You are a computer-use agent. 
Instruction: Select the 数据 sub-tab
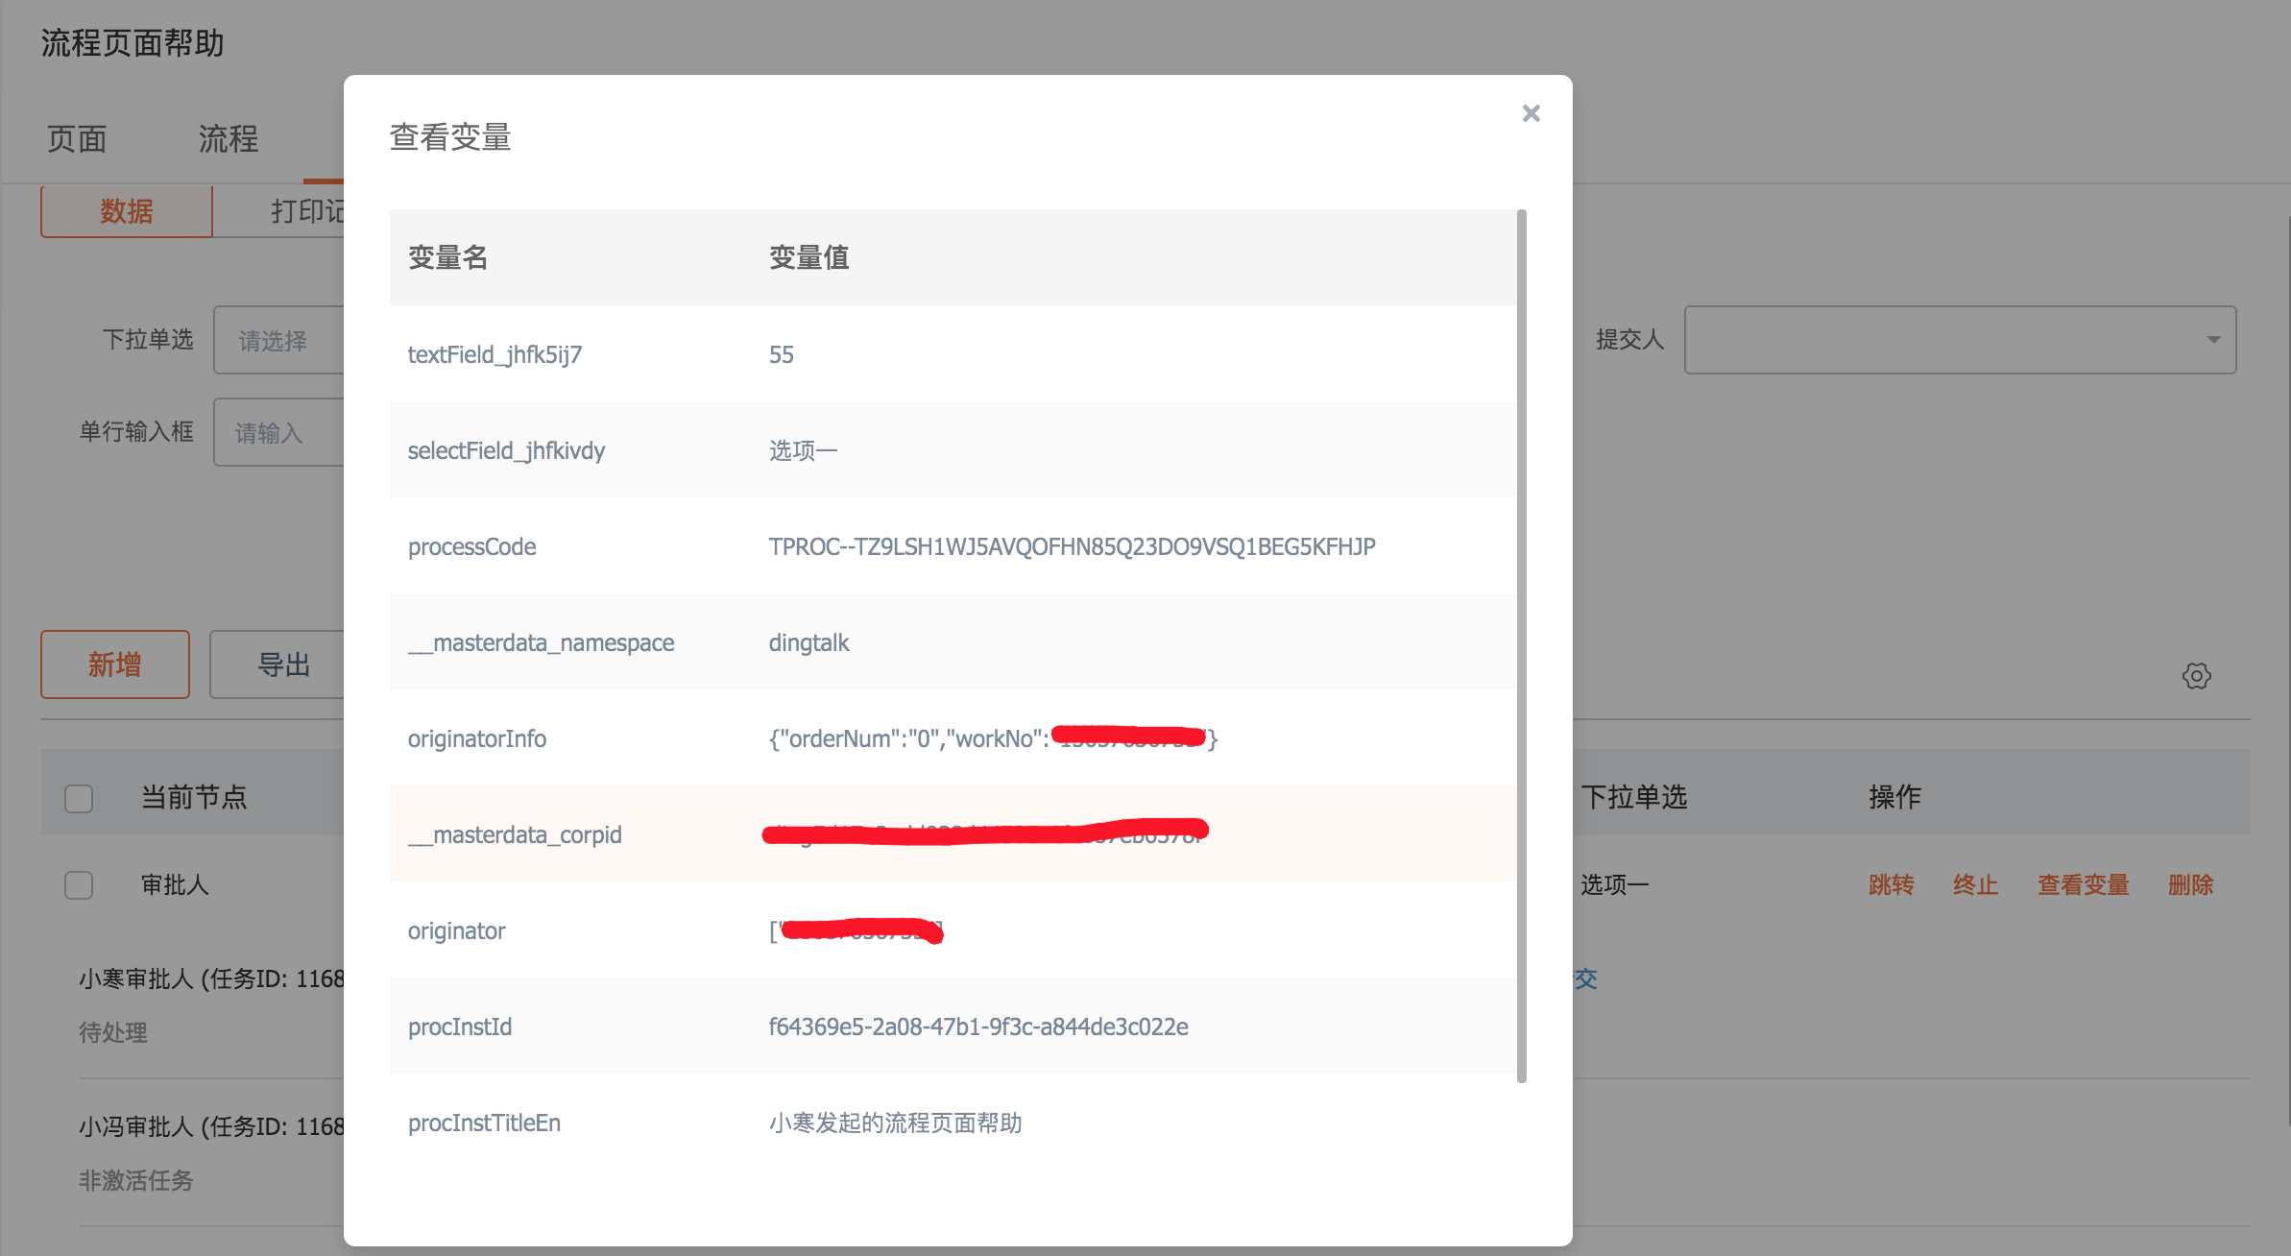127,211
